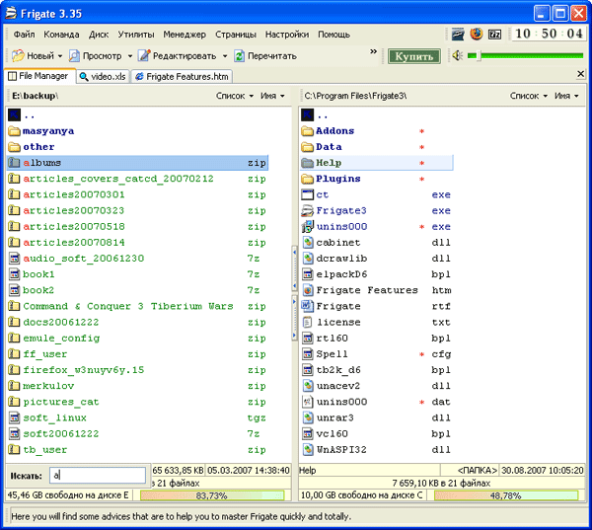Screen dimensions: 592x530
Task: Expand the Просмотр dropdown arrow
Action: [x=129, y=56]
